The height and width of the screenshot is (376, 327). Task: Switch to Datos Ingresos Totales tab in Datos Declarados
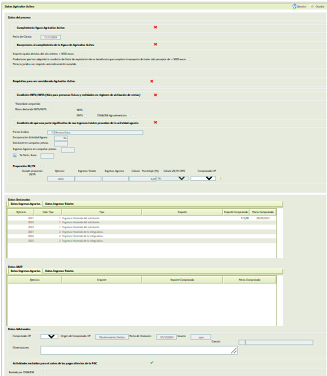point(58,204)
